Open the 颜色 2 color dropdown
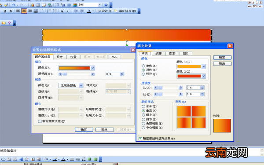264x165 pixels. [204, 76]
